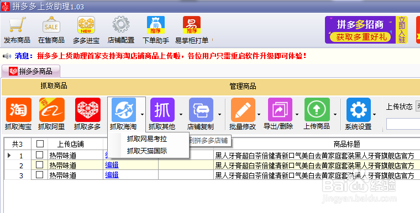Open 发布商品 shopping cart icon

pos(17,25)
